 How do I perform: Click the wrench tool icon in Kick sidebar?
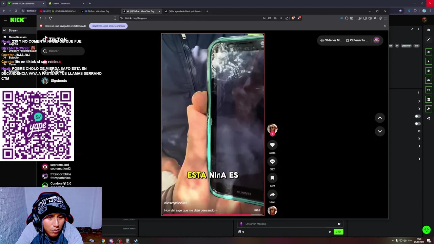(x=429, y=109)
